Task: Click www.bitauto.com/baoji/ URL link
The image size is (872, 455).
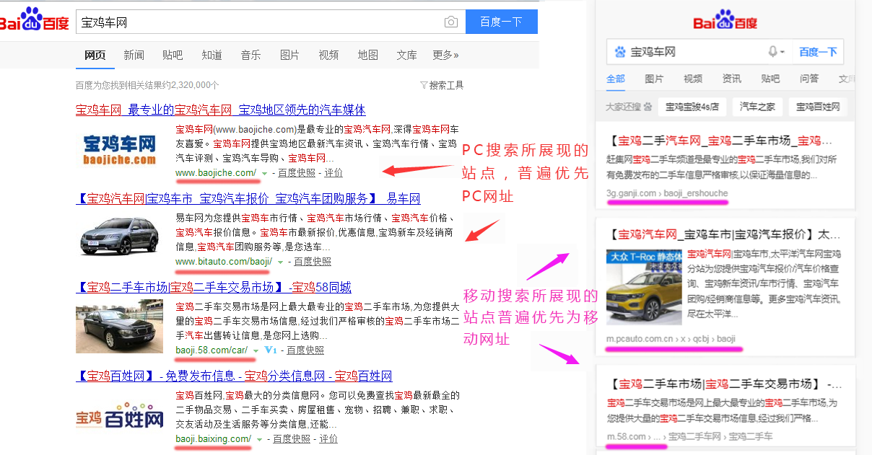Action: tap(224, 262)
